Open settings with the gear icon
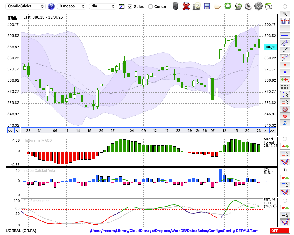Viewport: 294px width, 235px height. click(x=258, y=6)
